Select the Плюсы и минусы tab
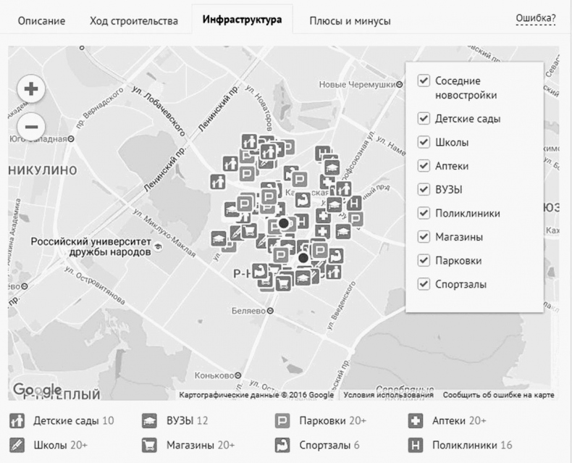 click(350, 21)
